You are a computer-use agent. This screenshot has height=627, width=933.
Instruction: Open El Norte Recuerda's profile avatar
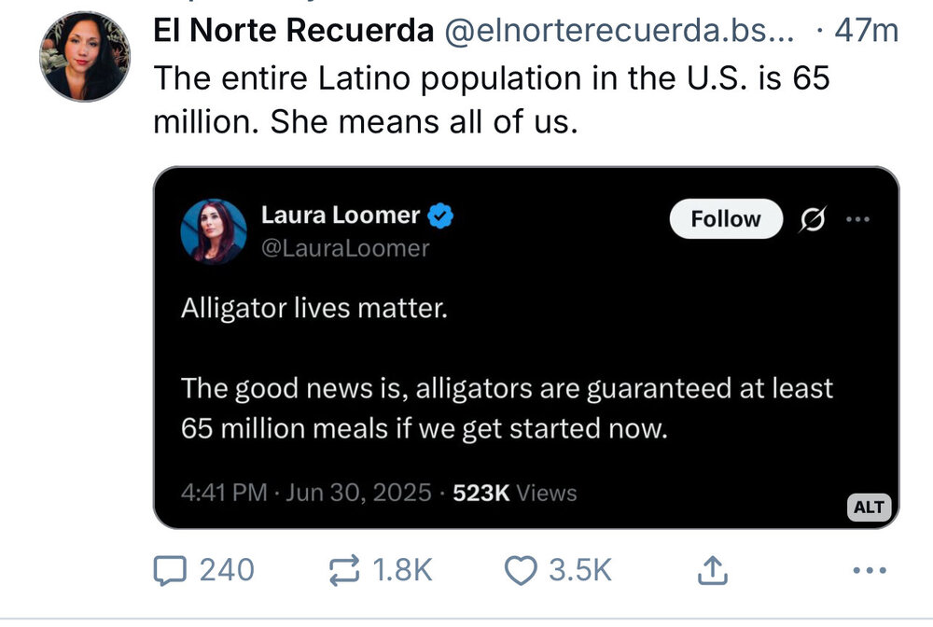(x=85, y=56)
